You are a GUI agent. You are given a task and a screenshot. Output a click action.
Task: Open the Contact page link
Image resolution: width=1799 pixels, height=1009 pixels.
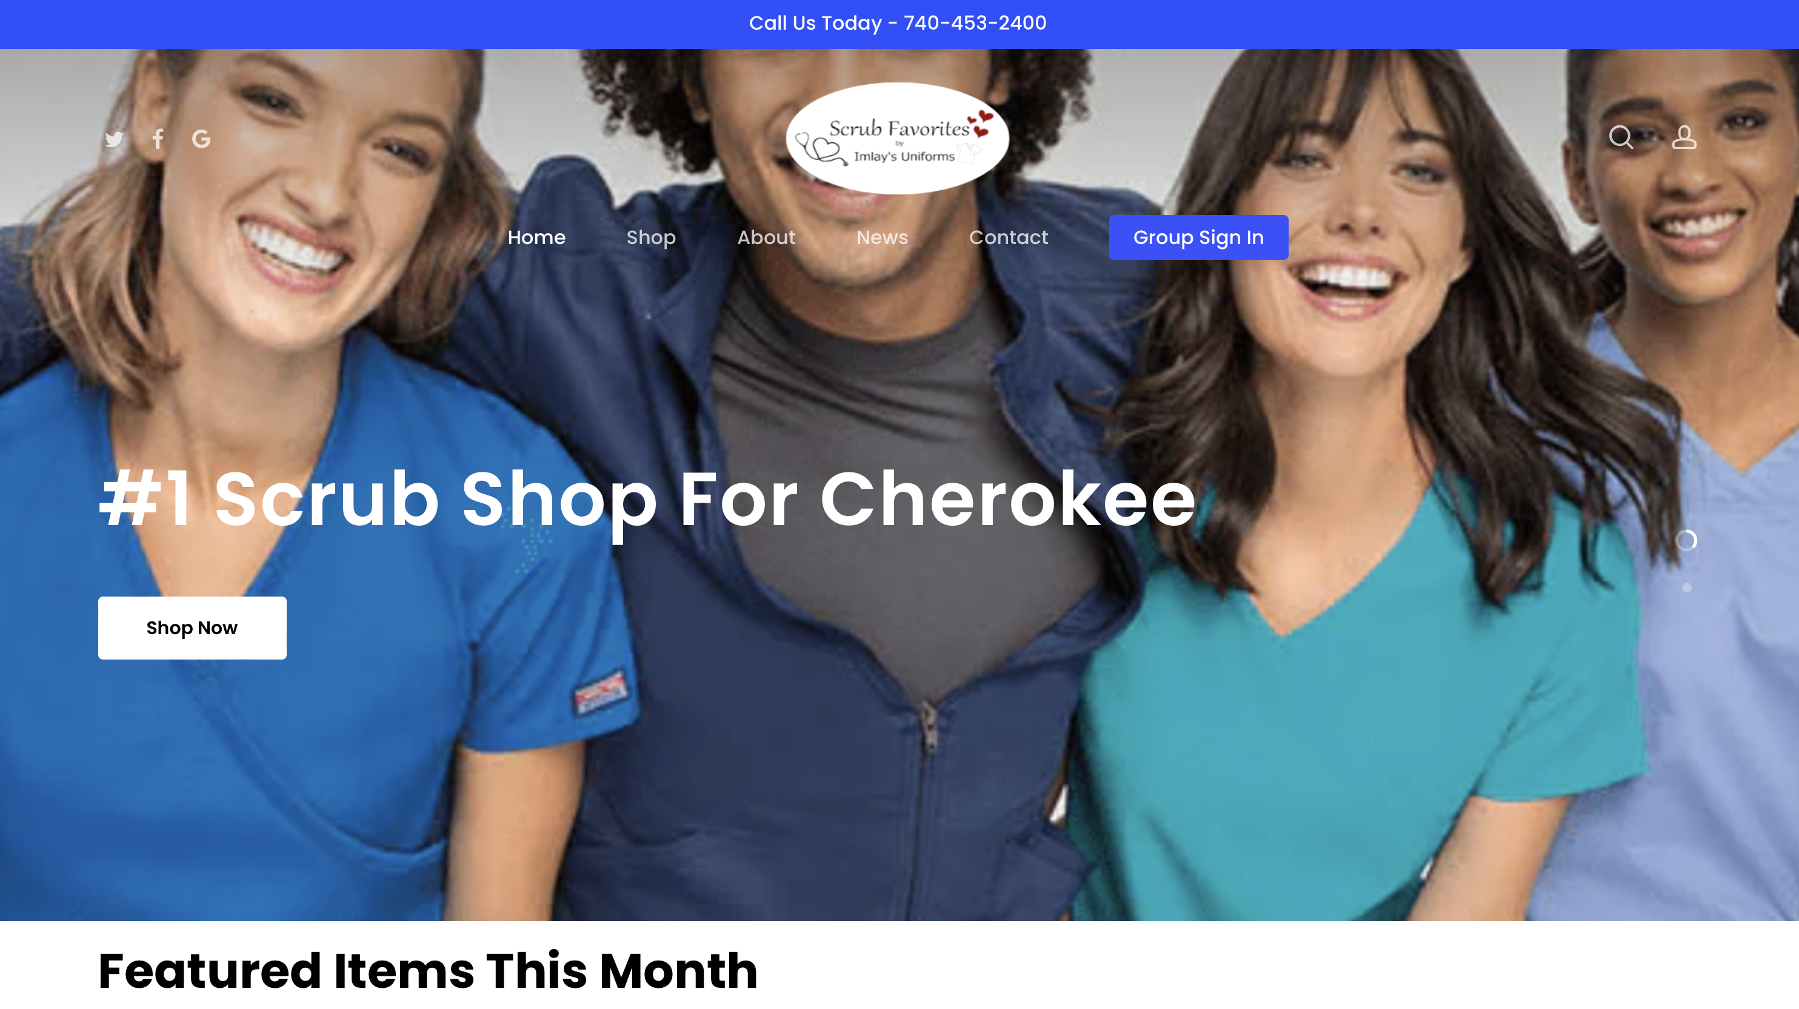click(x=1009, y=237)
